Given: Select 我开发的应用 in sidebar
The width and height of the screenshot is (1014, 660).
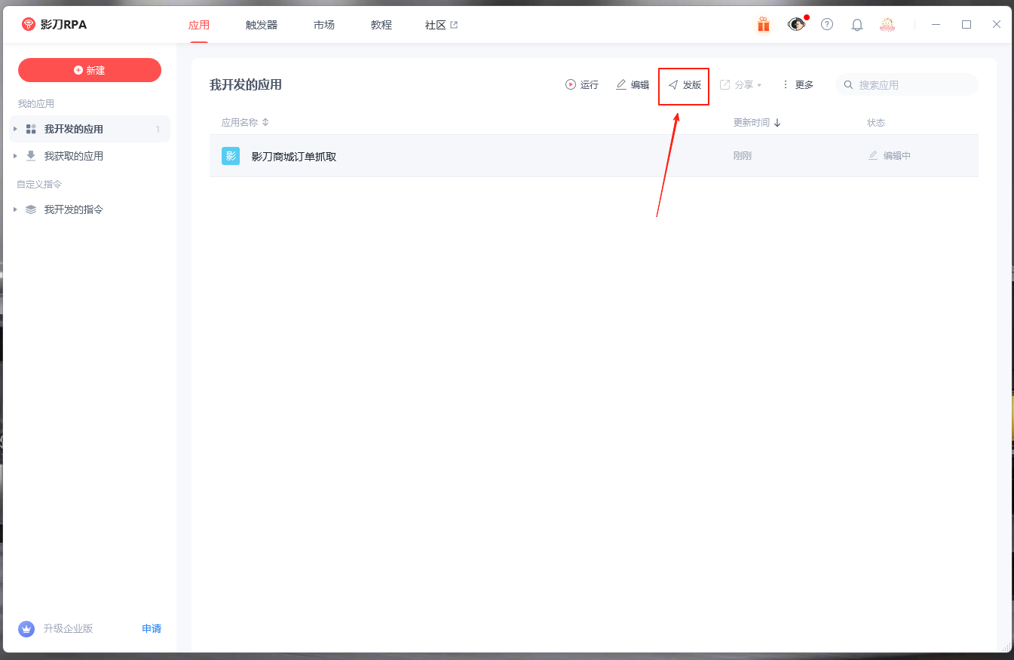Looking at the screenshot, I should 90,129.
